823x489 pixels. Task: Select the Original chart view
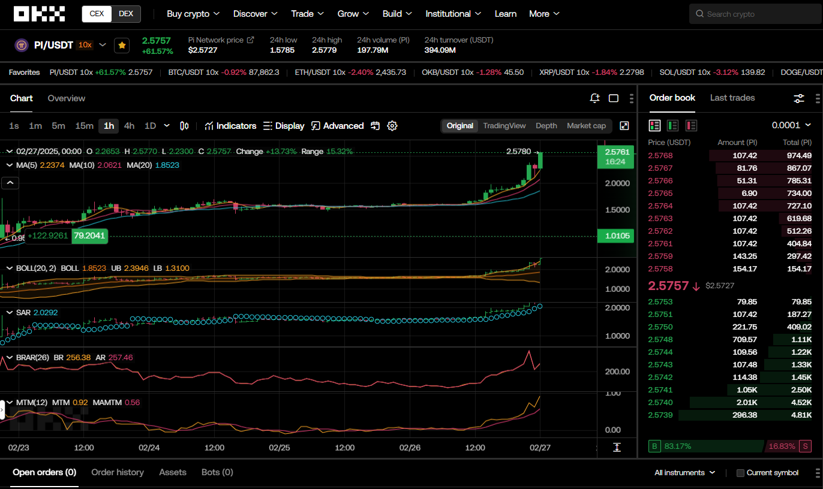coord(460,126)
